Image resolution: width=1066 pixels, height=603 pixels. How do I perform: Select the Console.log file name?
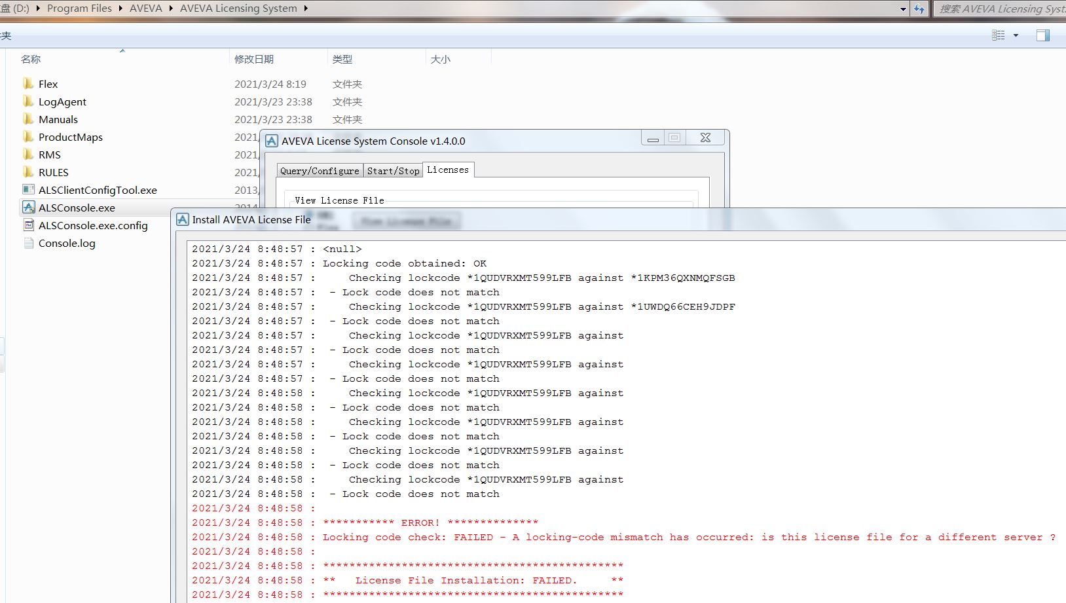(x=67, y=243)
